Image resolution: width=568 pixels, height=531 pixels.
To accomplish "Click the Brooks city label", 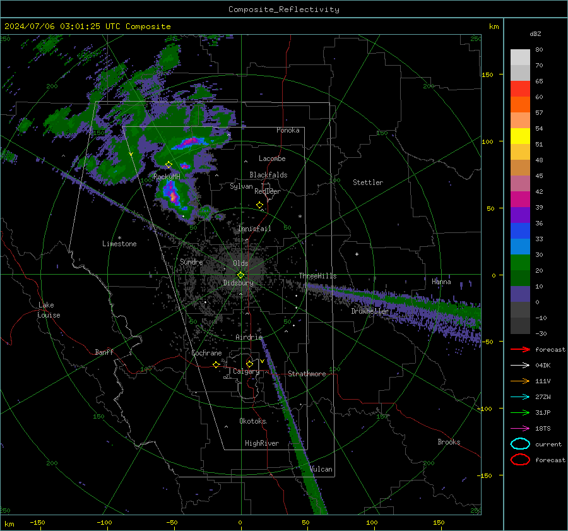I will [449, 442].
